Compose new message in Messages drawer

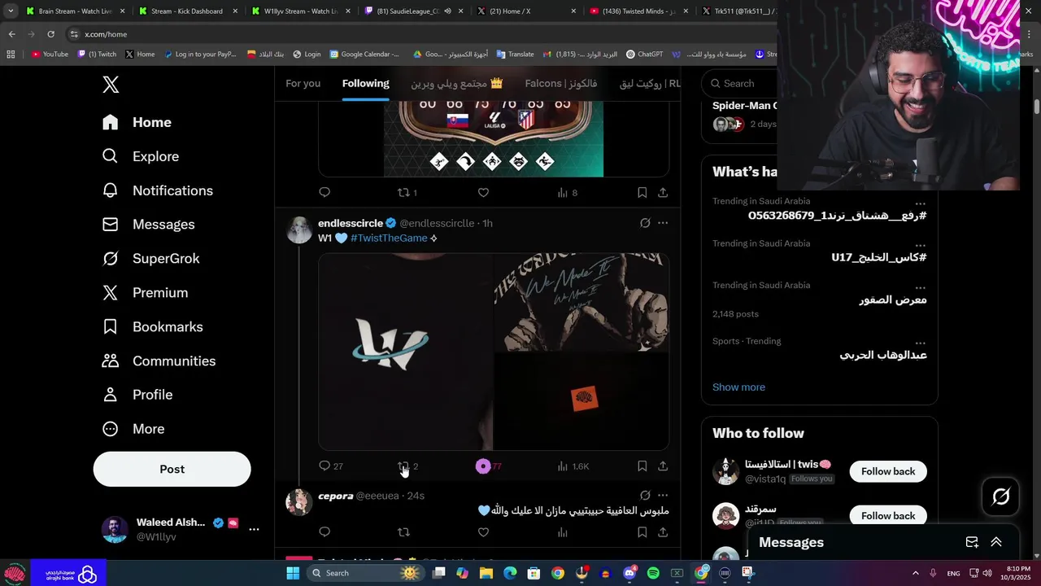pyautogui.click(x=972, y=542)
